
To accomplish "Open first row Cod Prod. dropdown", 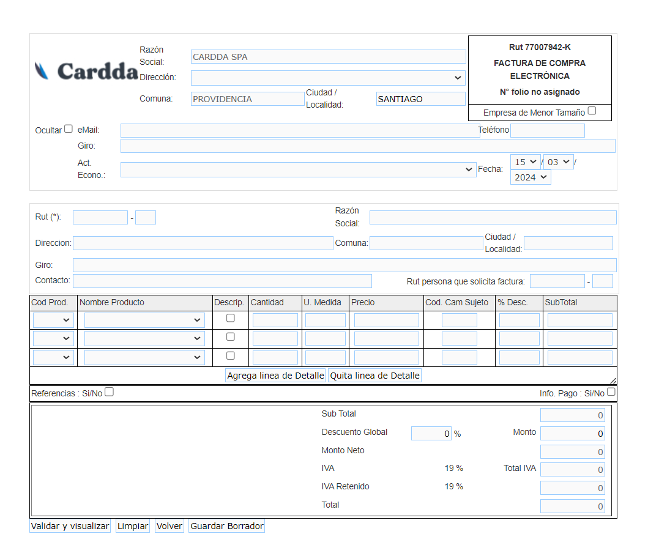I will click(x=54, y=320).
